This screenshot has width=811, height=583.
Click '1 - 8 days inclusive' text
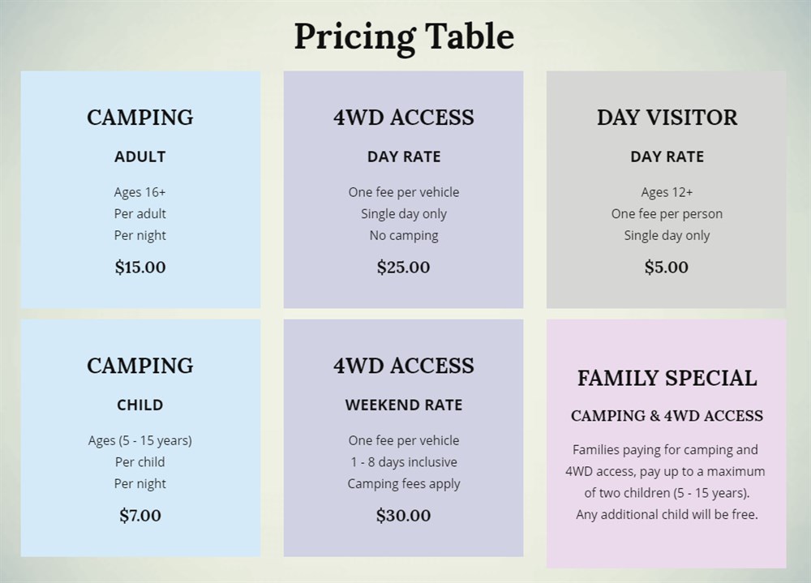[404, 462]
